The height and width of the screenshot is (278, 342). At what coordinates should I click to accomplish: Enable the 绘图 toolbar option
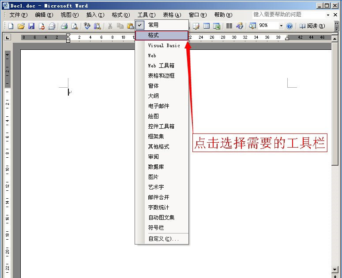(x=153, y=116)
